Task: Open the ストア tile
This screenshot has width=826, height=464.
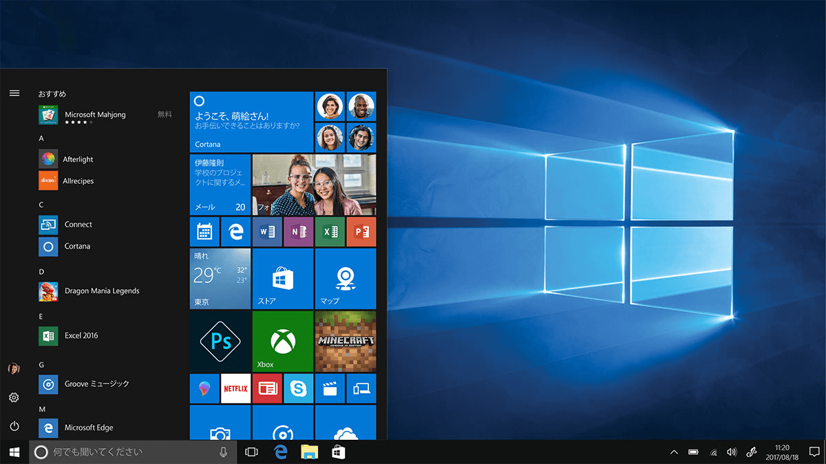Action: point(283,279)
